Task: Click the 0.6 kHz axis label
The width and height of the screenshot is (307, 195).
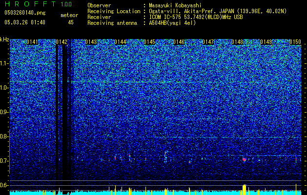Action: click(x=4, y=185)
